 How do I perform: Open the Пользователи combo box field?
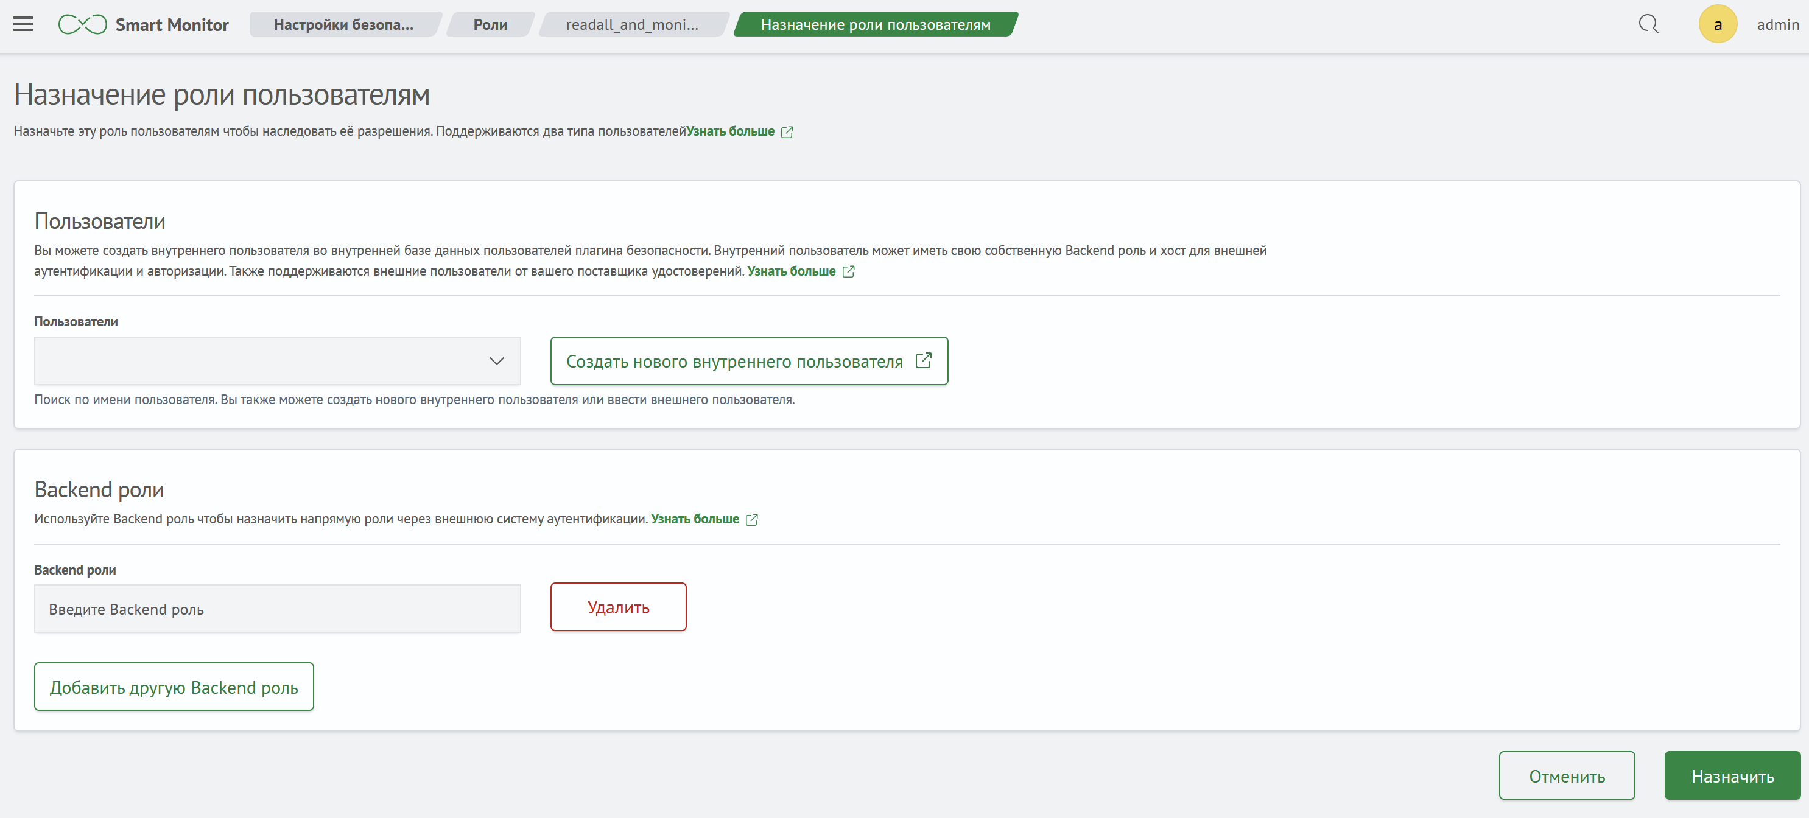260,361
